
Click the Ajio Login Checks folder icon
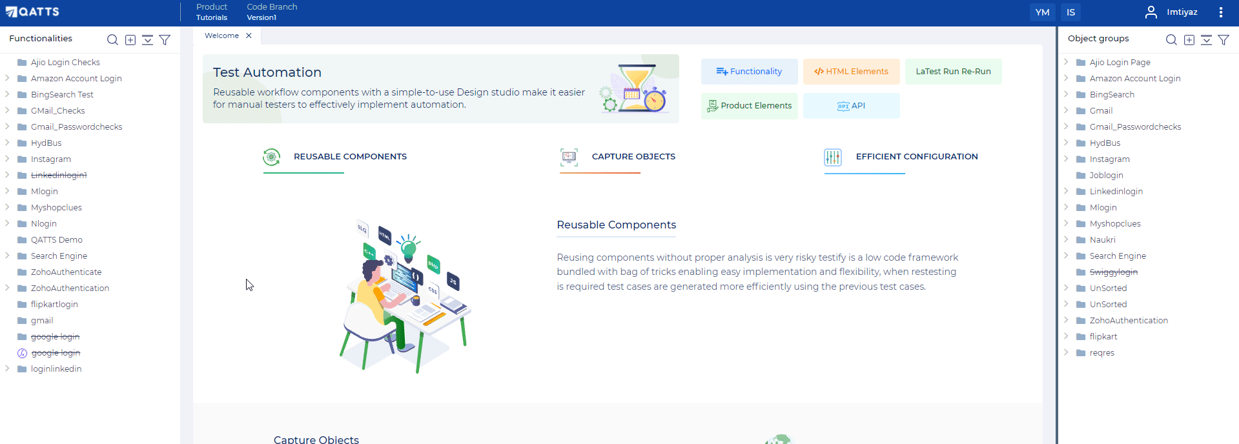pos(22,63)
